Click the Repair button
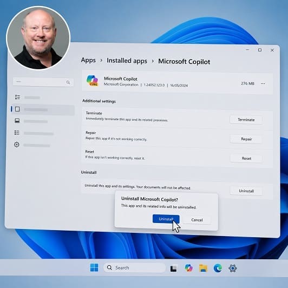 pos(246,139)
